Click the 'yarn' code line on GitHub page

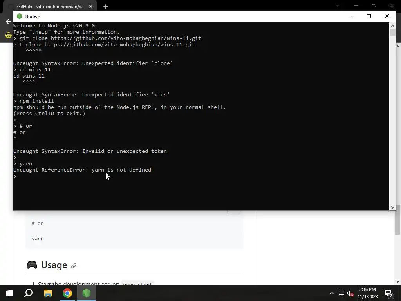pyautogui.click(x=38, y=239)
